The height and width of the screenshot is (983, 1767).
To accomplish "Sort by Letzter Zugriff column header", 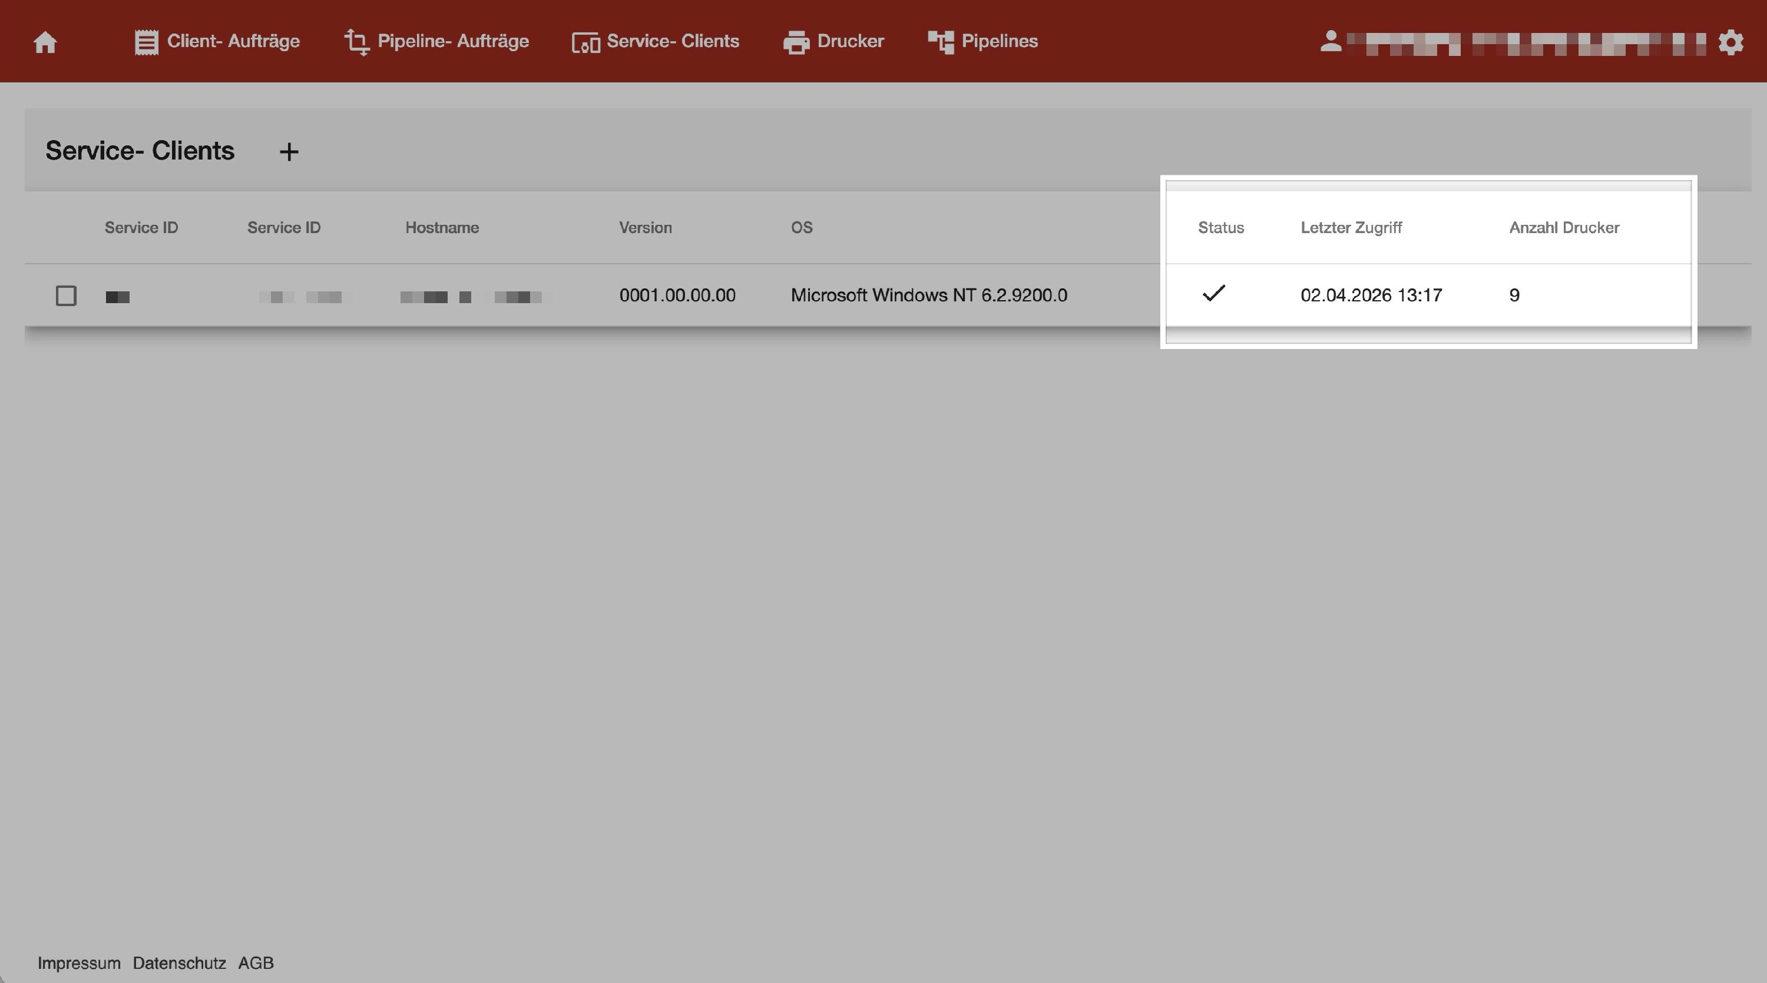I will (1351, 228).
